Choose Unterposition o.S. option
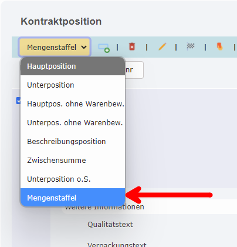237x247 pixels. (x=73, y=179)
